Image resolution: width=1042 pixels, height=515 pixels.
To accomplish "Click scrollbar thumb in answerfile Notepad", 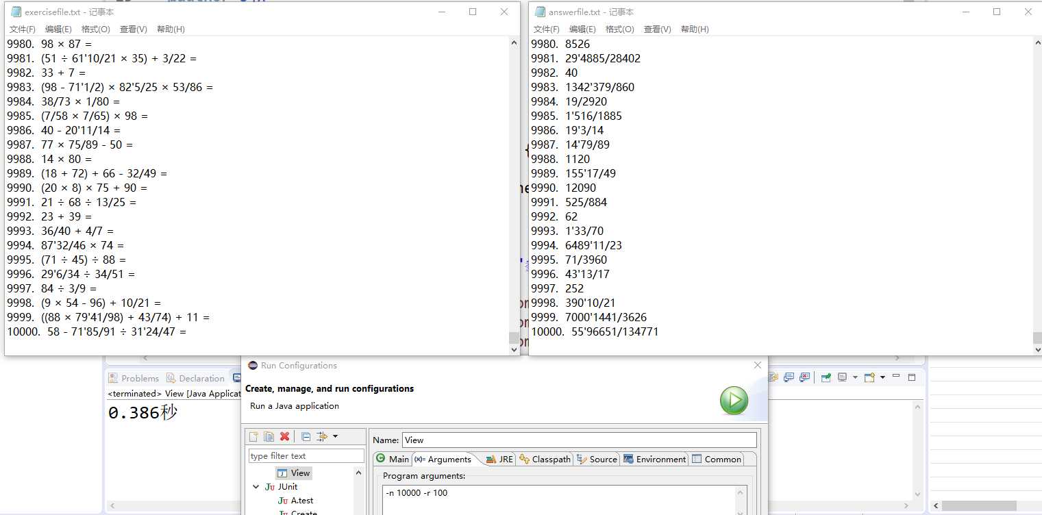I will 1038,338.
